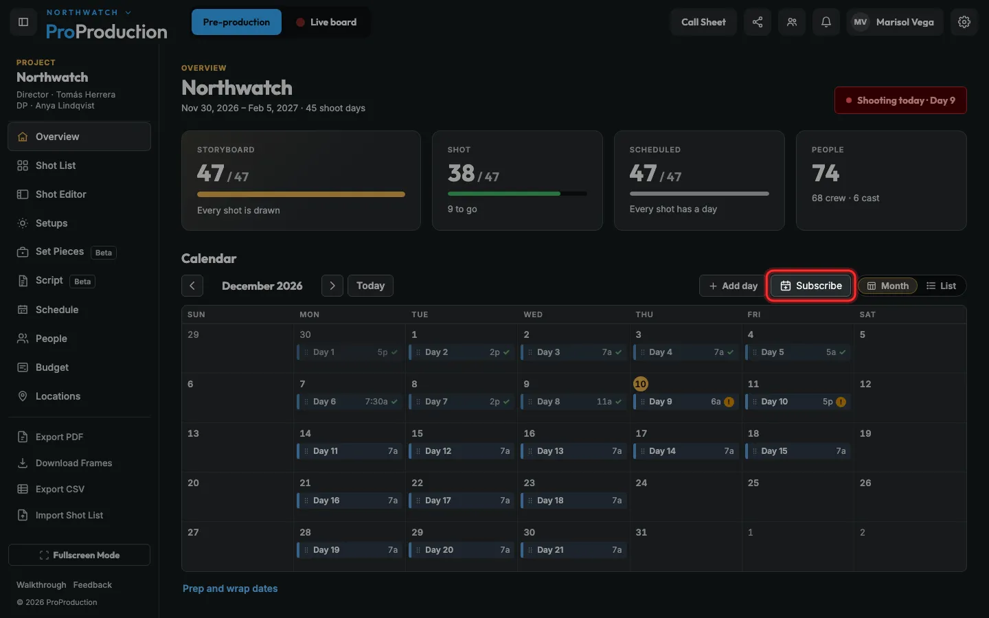
Task: Click the Locations pin icon
Action: pyautogui.click(x=23, y=396)
